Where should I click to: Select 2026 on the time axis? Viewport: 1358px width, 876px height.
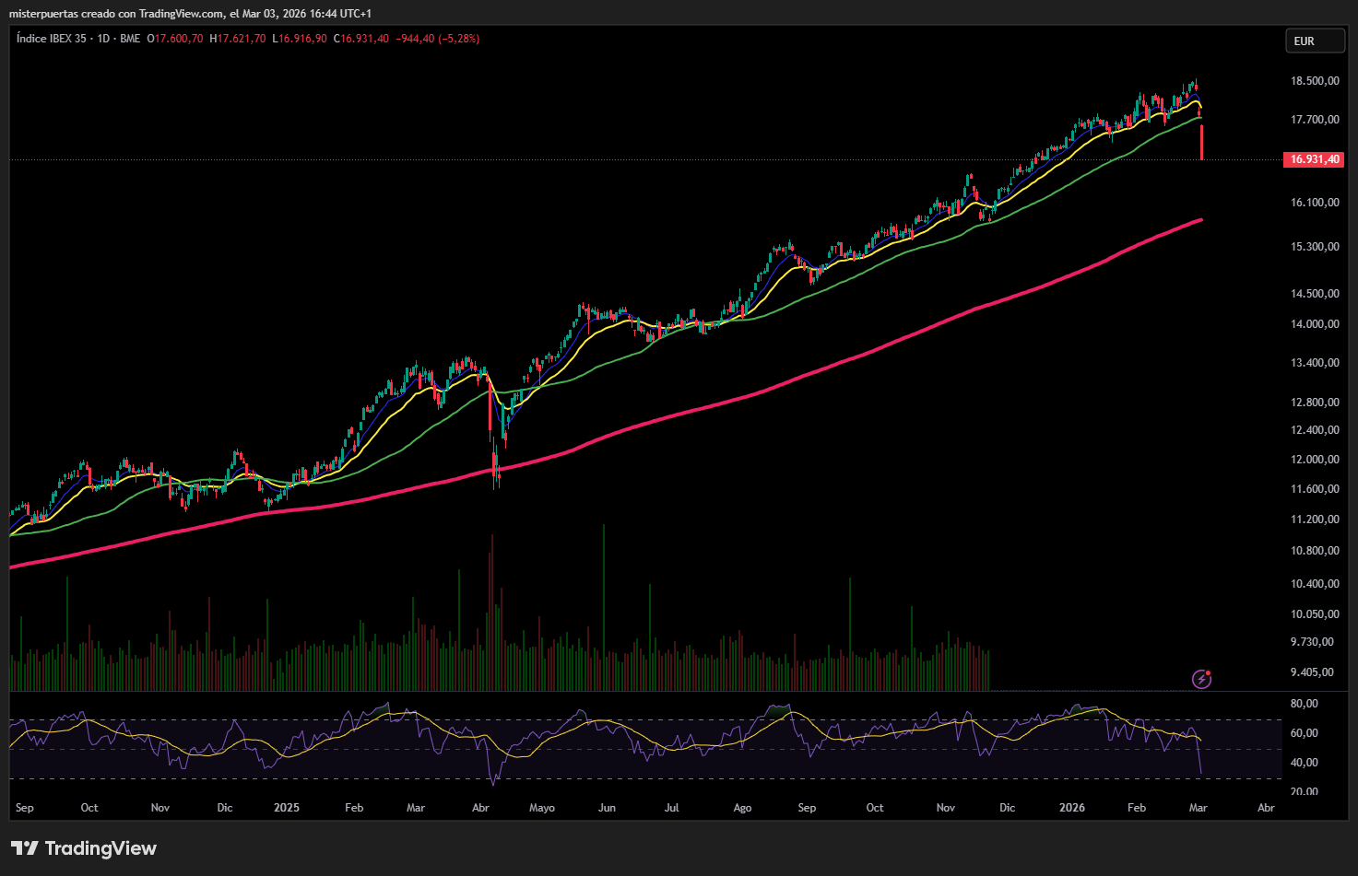click(x=1071, y=808)
